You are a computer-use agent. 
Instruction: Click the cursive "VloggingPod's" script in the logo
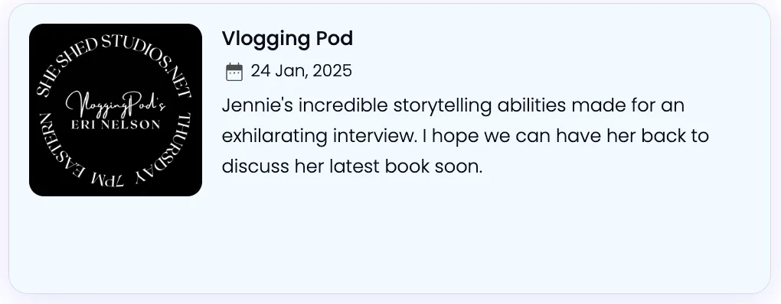click(x=116, y=105)
